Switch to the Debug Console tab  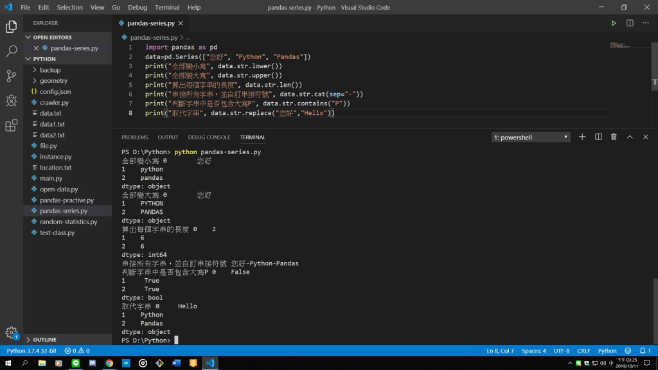[x=209, y=137]
